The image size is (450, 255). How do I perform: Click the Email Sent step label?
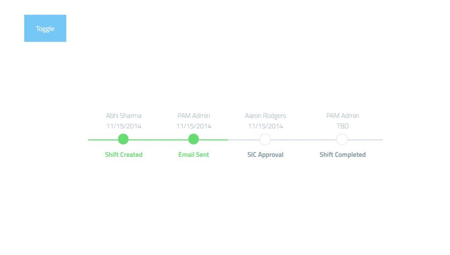point(194,155)
